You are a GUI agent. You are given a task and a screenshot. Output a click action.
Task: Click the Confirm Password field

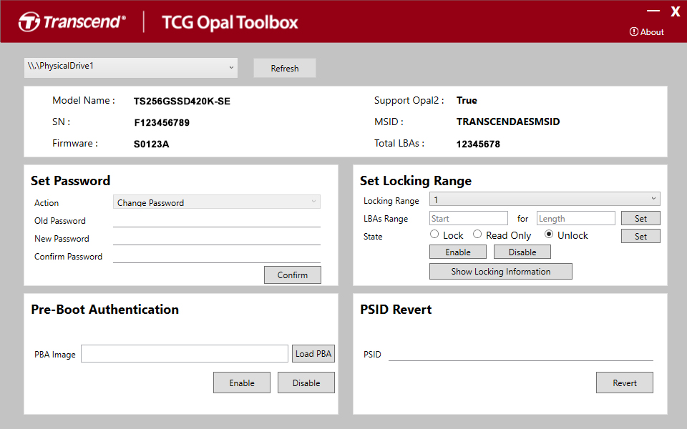coord(217,256)
